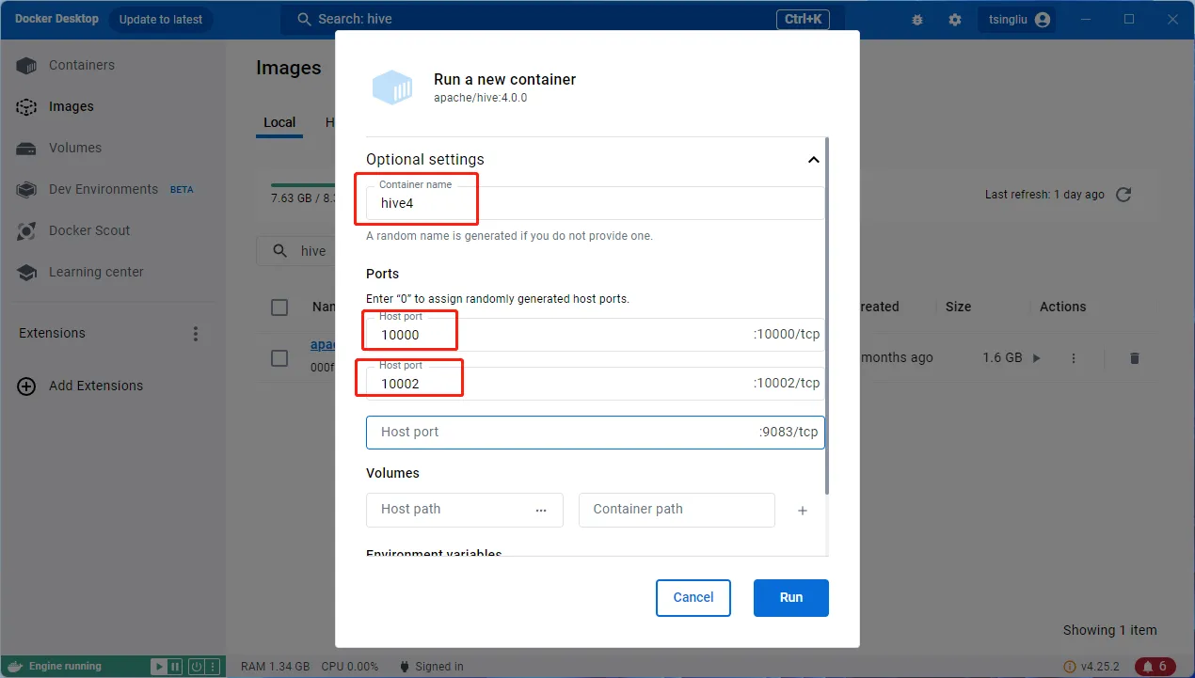Image resolution: width=1195 pixels, height=678 pixels.
Task: Click the Engine running status label
Action: point(65,667)
